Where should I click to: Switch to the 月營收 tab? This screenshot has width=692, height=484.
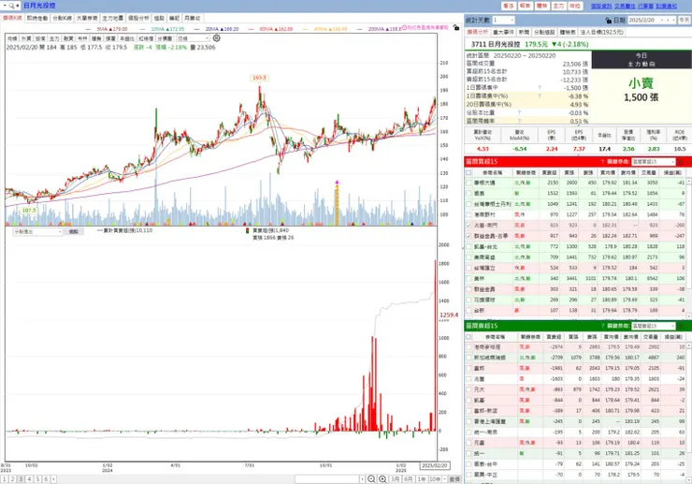pyautogui.click(x=192, y=18)
